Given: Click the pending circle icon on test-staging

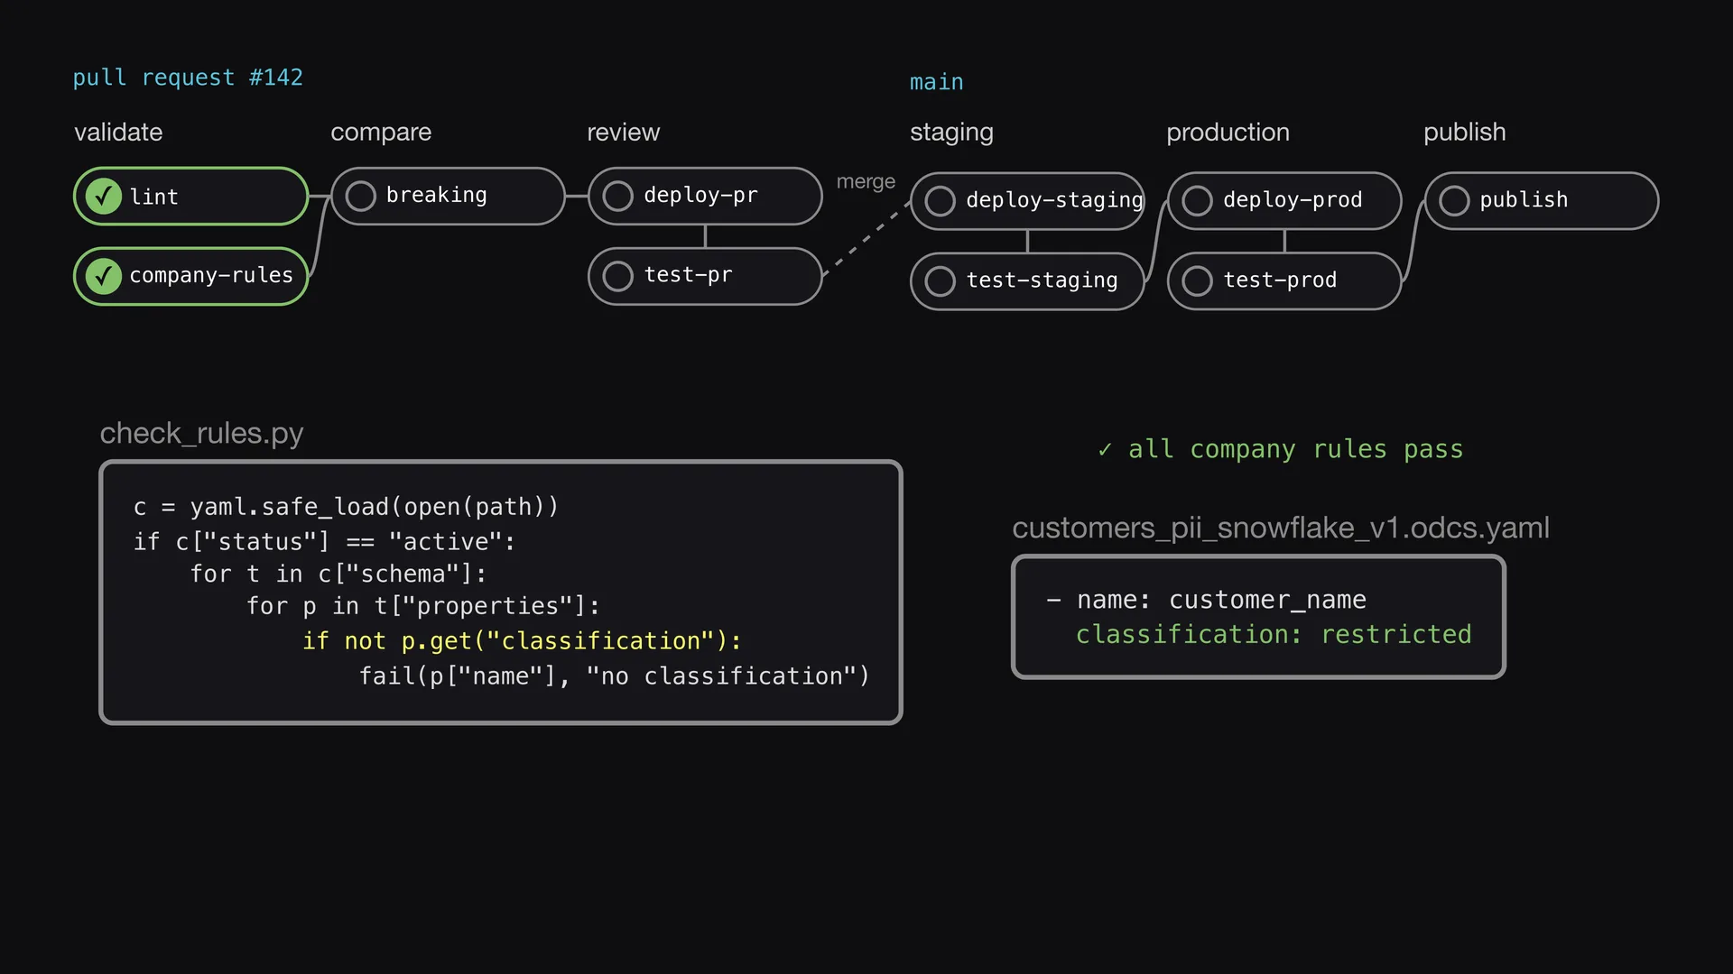Looking at the screenshot, I should [941, 281].
